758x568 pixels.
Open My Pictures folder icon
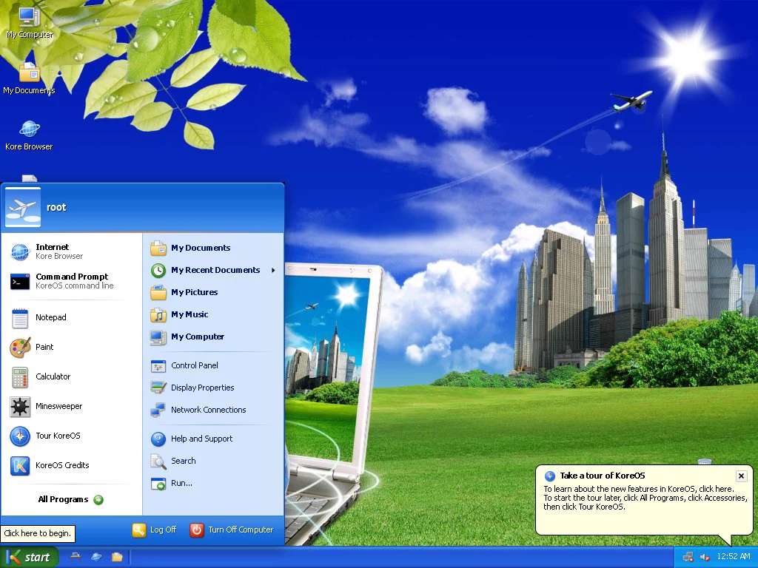(158, 293)
